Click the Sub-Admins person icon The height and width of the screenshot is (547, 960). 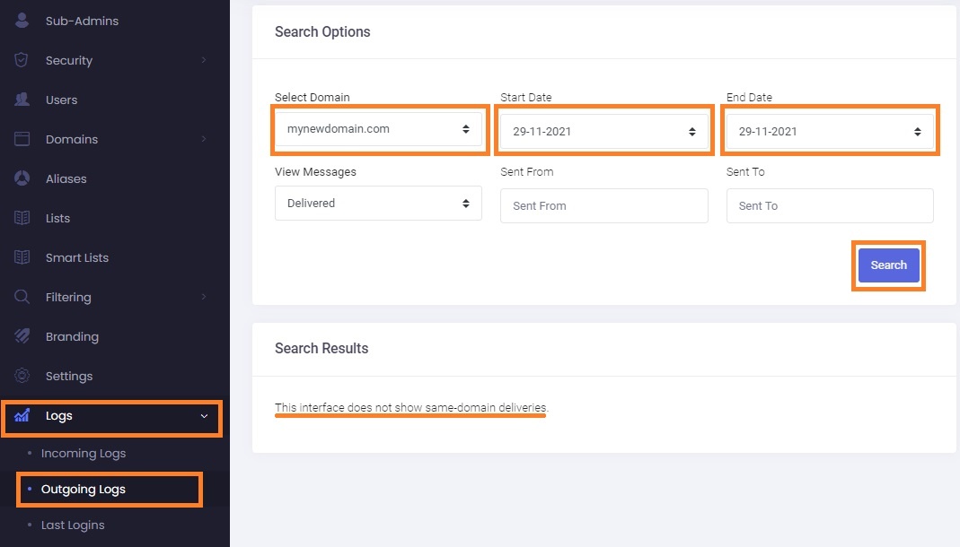pos(22,20)
